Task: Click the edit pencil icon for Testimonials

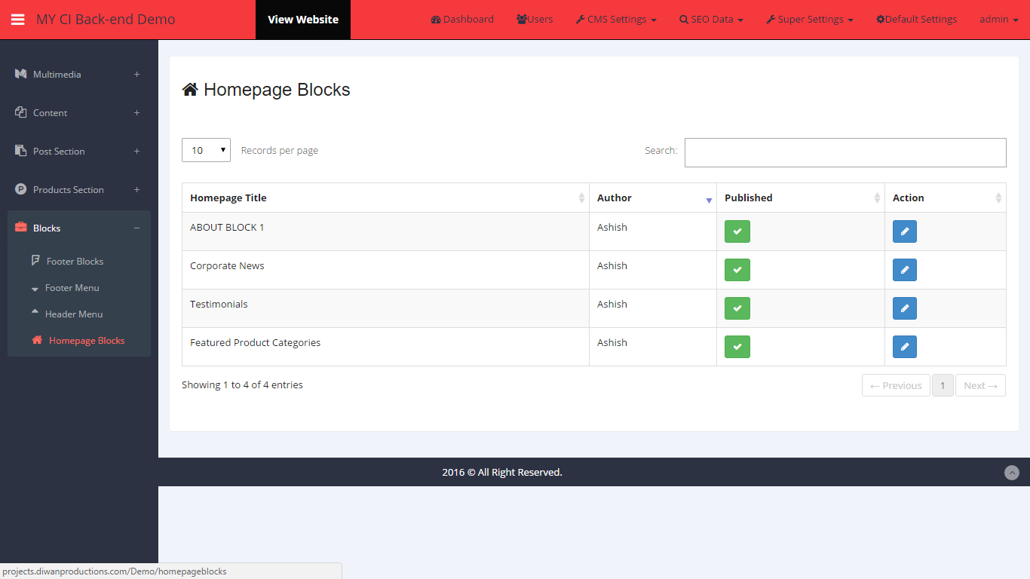Action: pyautogui.click(x=904, y=308)
